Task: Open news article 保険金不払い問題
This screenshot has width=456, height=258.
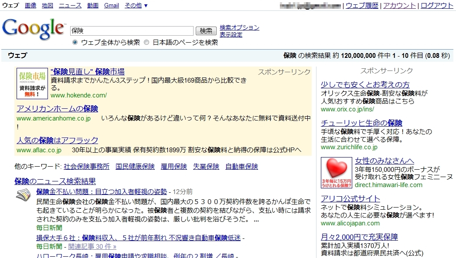Action: [x=102, y=192]
